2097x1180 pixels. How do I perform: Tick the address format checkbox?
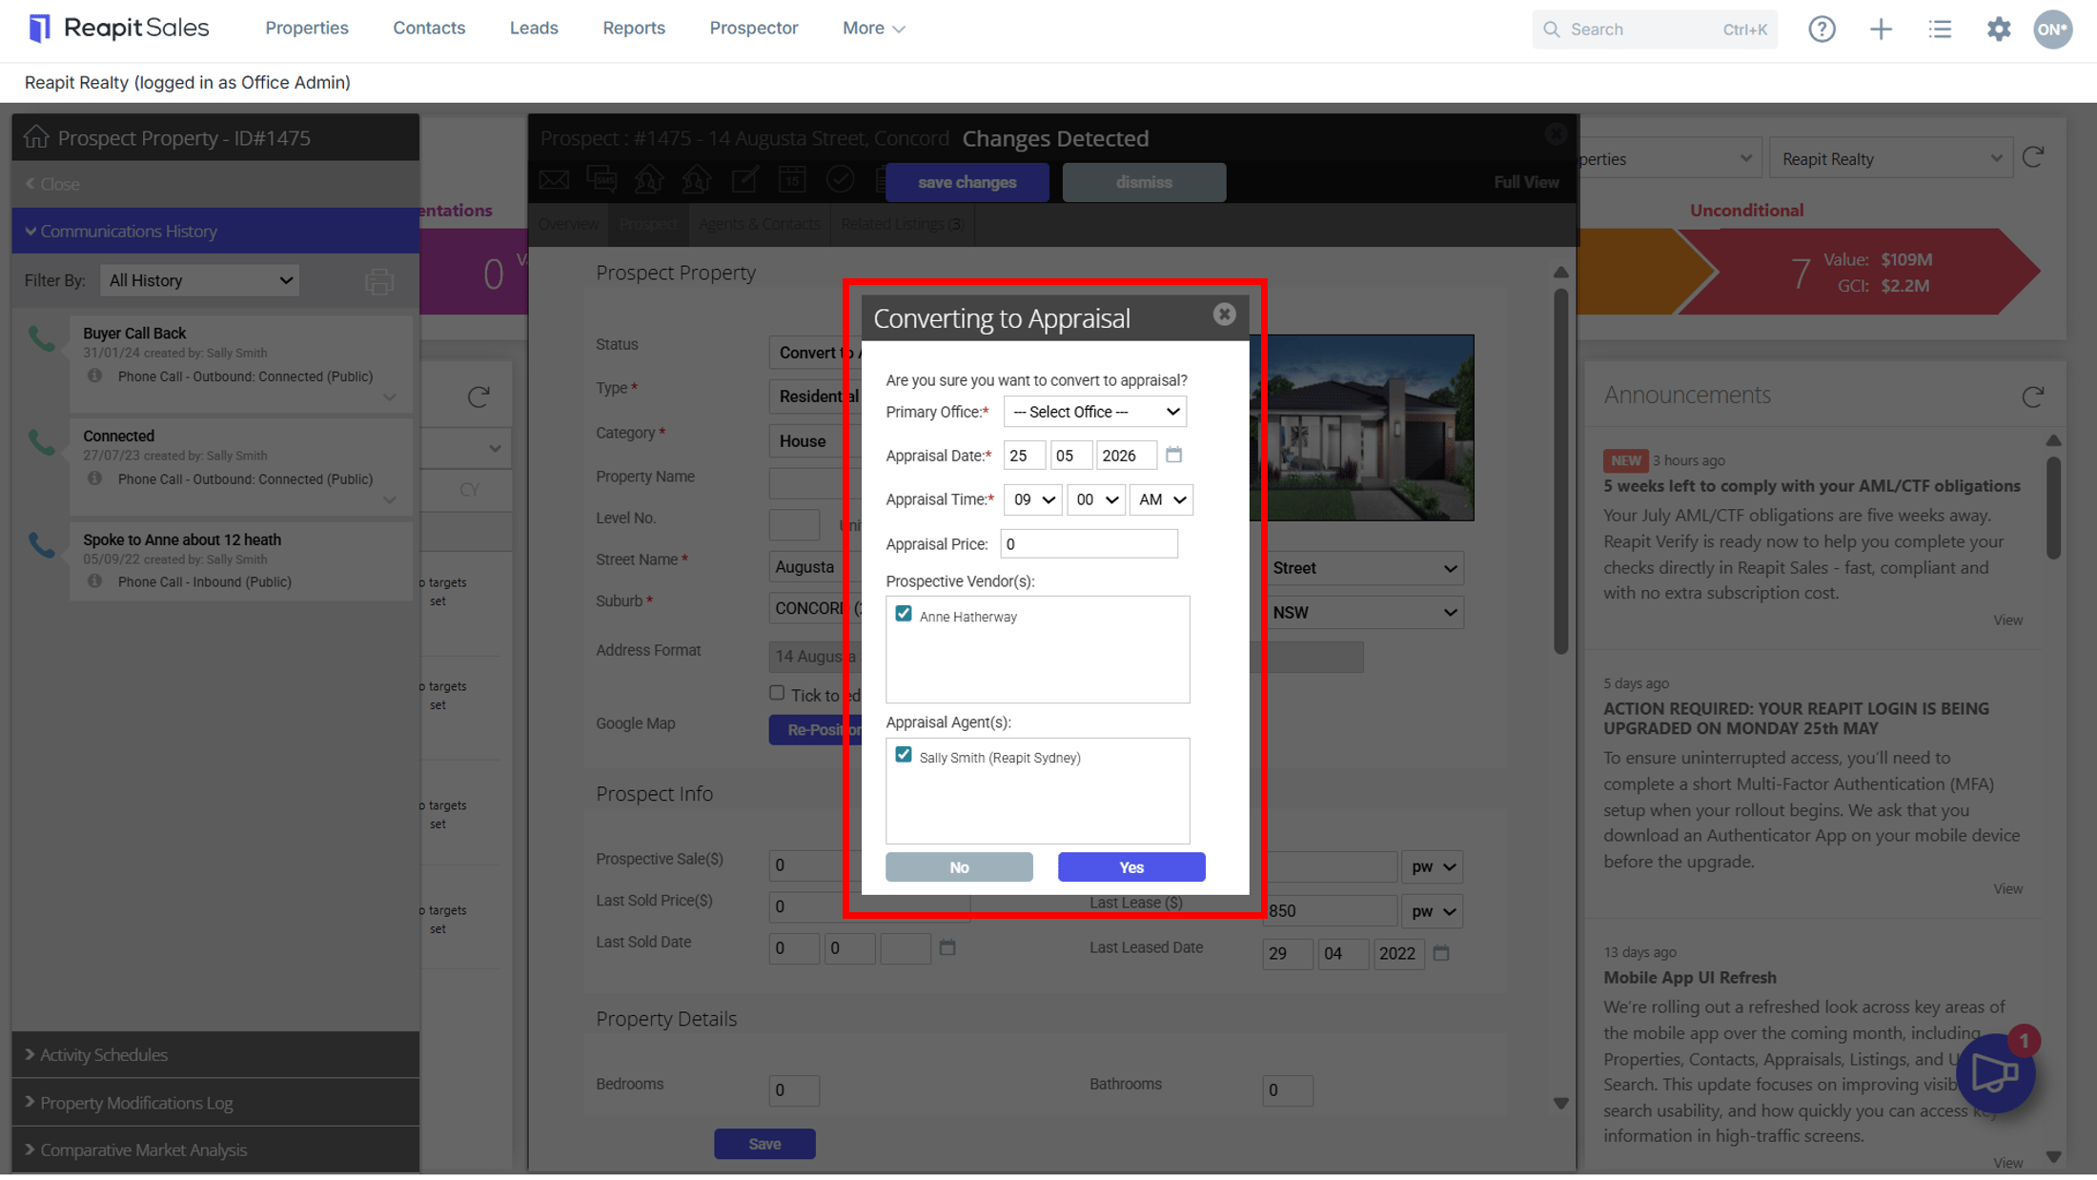click(x=777, y=693)
